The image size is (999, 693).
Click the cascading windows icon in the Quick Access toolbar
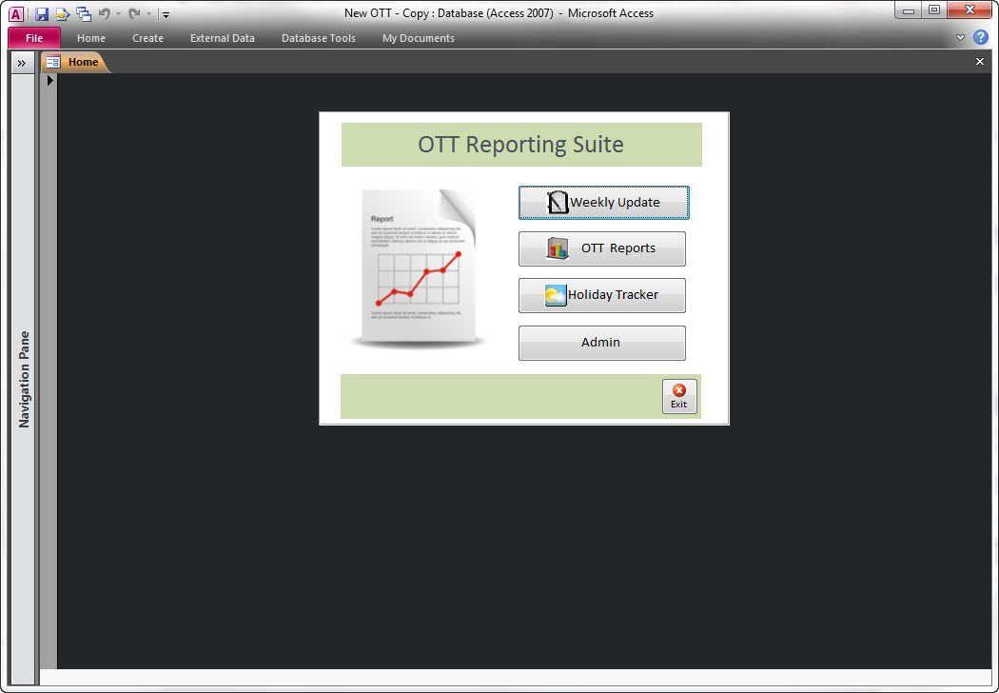84,13
